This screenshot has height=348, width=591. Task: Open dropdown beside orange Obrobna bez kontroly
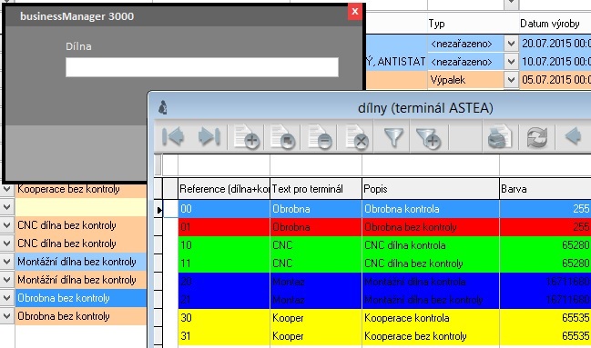[6, 316]
